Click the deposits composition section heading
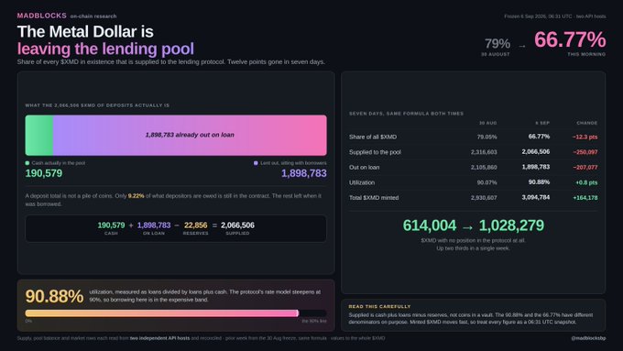The image size is (623, 351). pyautogui.click(x=97, y=105)
